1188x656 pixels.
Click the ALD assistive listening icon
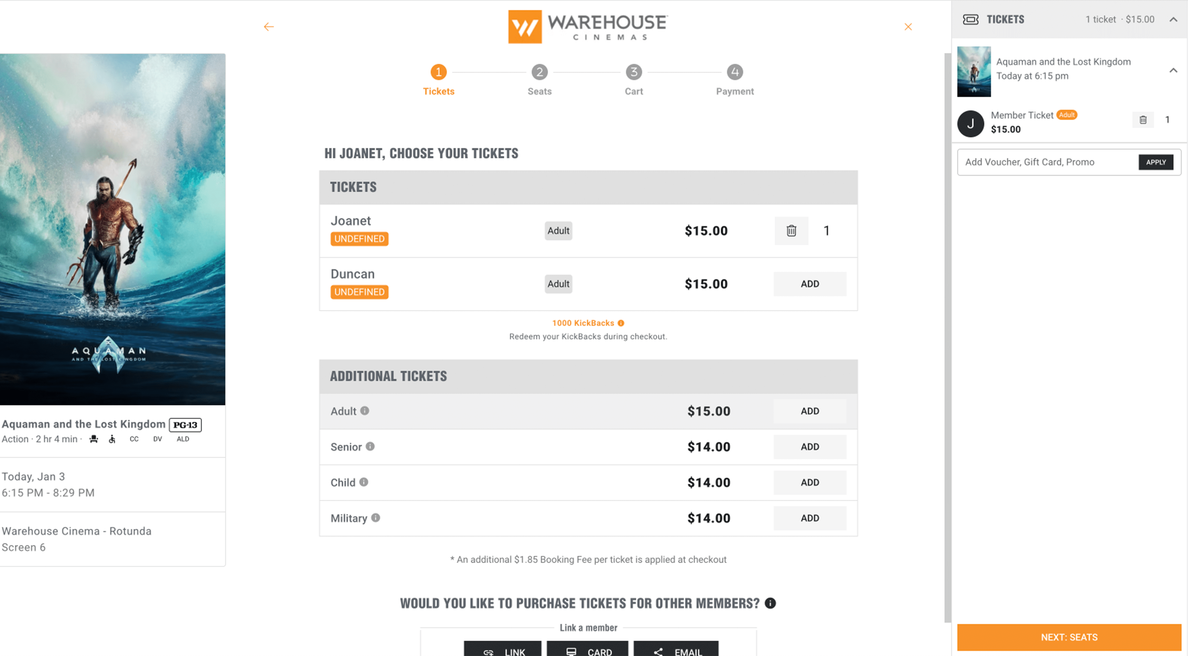coord(183,439)
